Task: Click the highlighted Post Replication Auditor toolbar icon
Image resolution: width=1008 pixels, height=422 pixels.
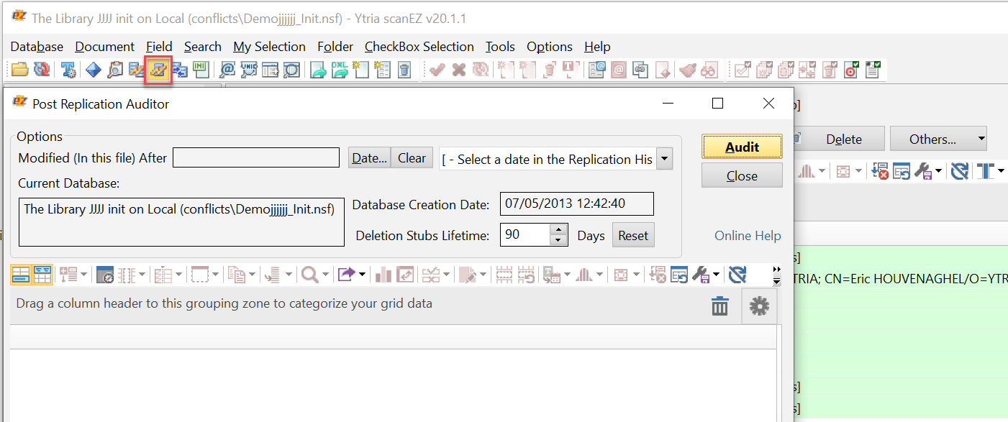Action: point(158,70)
